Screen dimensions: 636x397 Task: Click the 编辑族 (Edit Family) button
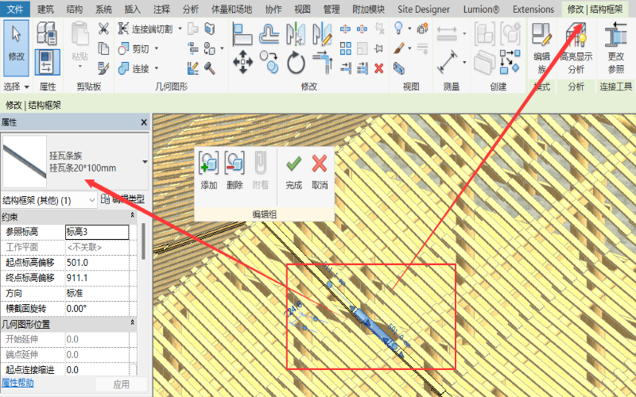coord(542,48)
